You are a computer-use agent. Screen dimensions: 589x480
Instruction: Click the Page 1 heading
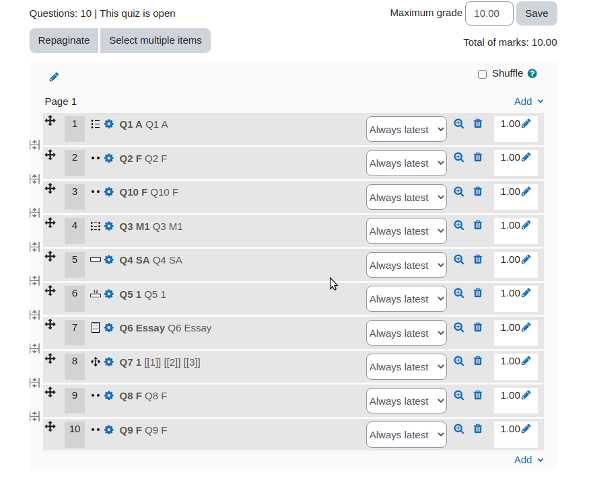(61, 102)
